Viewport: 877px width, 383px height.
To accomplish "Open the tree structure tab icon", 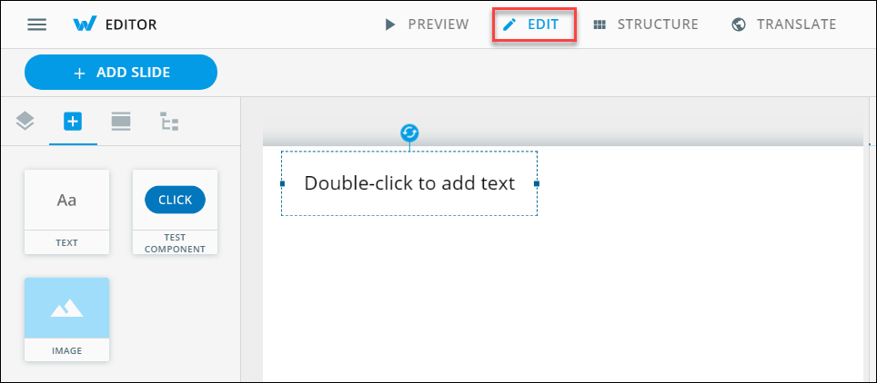I will [x=169, y=121].
